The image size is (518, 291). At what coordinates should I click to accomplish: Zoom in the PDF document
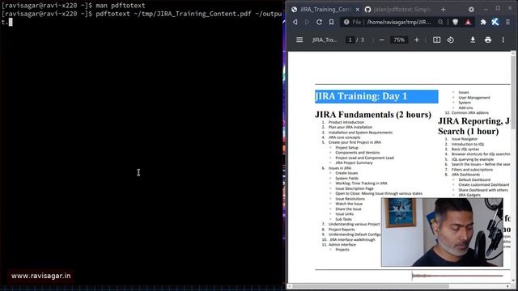(417, 40)
